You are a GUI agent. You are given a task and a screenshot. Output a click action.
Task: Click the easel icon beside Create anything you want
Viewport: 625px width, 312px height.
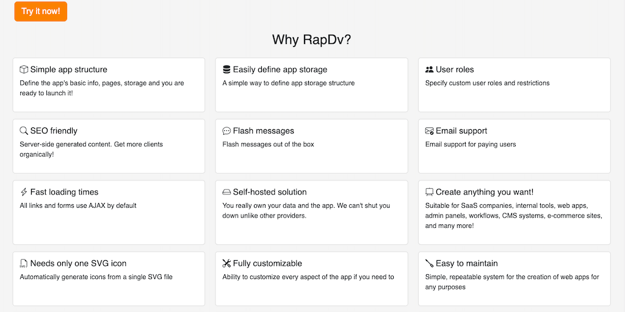pos(430,192)
